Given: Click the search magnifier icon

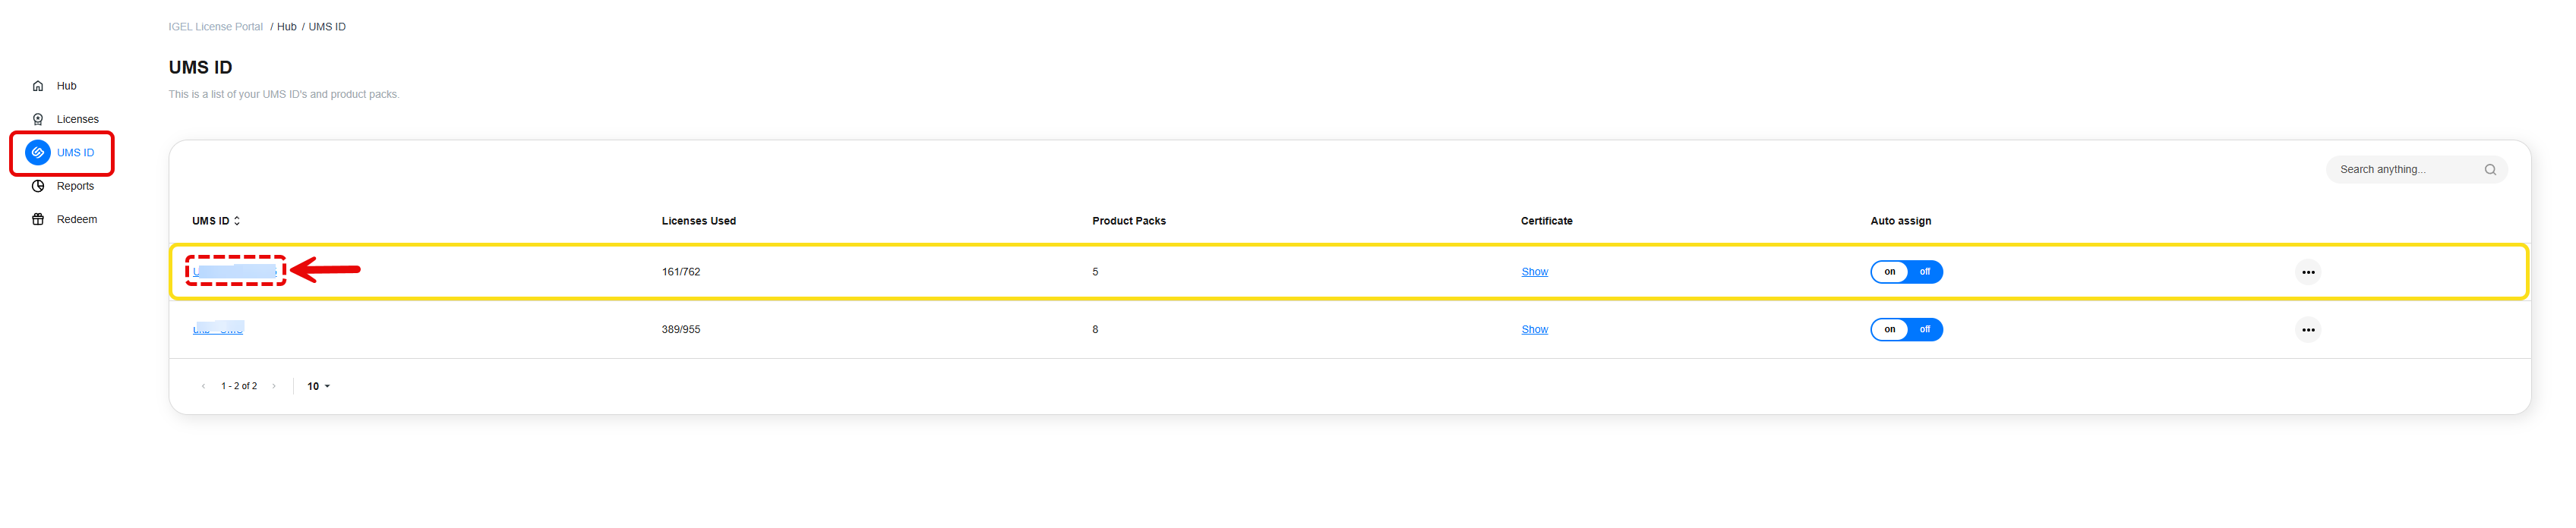Looking at the screenshot, I should tap(2489, 170).
